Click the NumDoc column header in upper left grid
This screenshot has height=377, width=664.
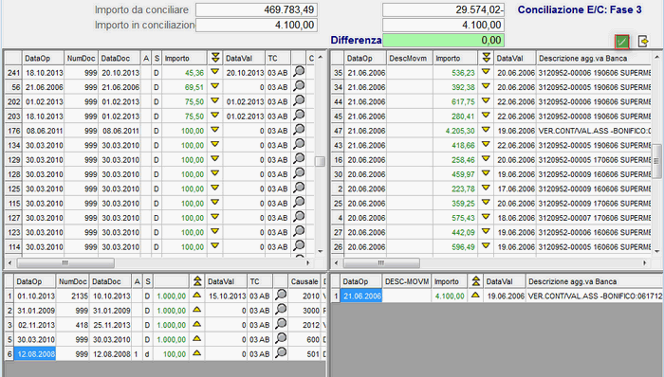(81, 59)
